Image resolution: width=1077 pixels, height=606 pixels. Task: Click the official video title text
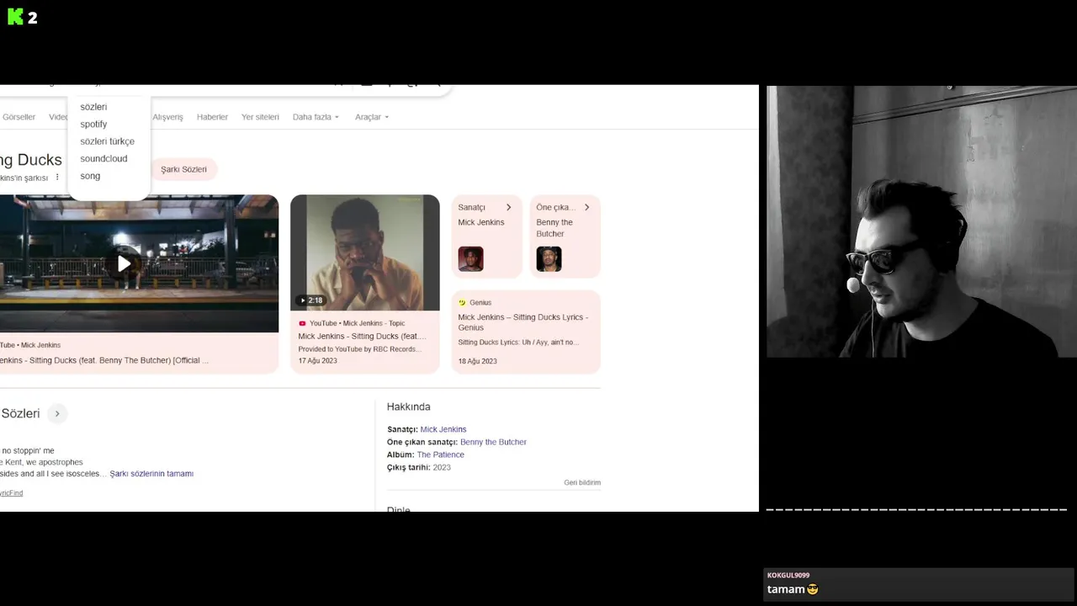[104, 360]
